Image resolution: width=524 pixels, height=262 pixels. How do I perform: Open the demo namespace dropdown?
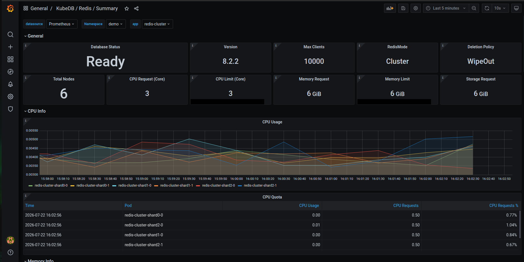pos(116,24)
